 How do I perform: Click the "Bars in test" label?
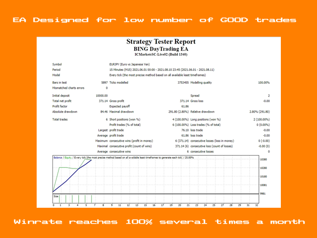coord(59,83)
